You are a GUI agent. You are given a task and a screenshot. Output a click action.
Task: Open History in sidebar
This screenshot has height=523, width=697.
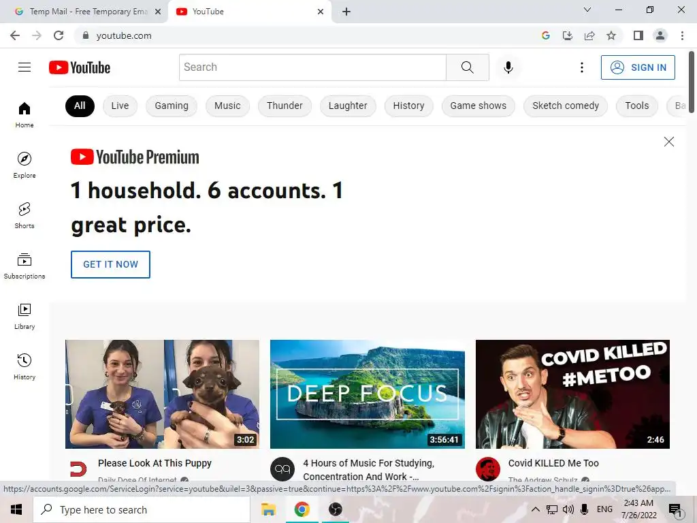tap(25, 366)
